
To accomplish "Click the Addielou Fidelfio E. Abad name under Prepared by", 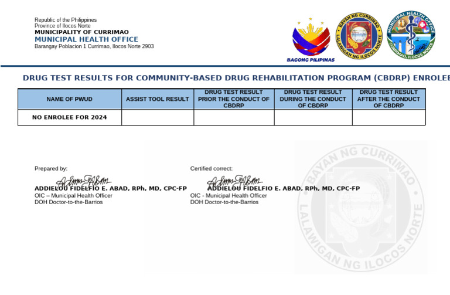I will [111, 189].
